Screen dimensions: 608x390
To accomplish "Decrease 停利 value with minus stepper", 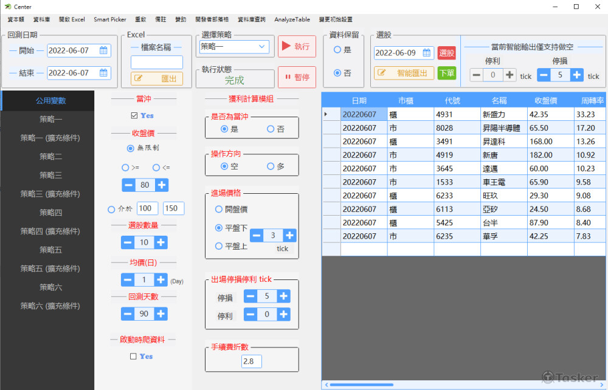I will (251, 315).
